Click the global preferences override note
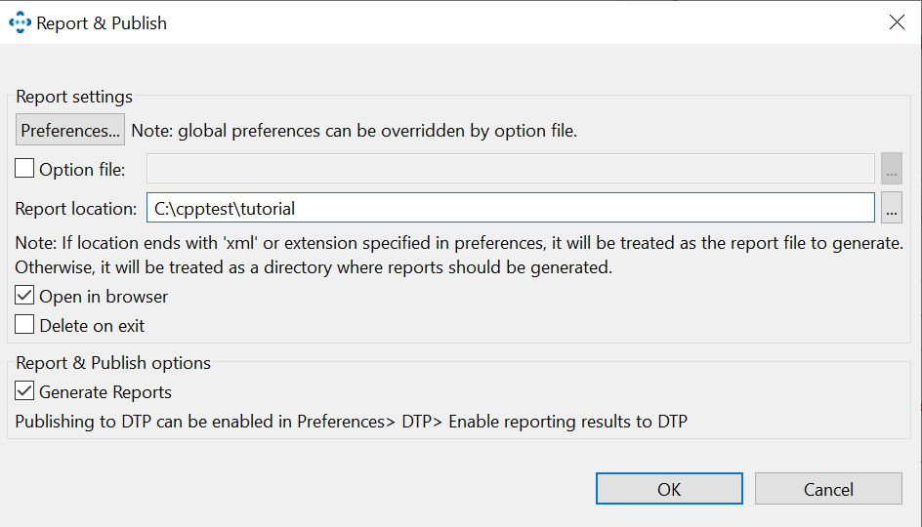Screen dimensions: 922x527 pyautogui.click(x=354, y=131)
